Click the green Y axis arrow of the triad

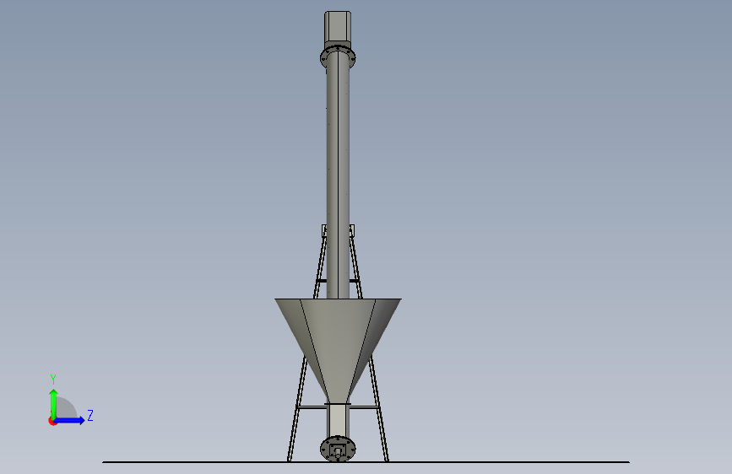54,403
